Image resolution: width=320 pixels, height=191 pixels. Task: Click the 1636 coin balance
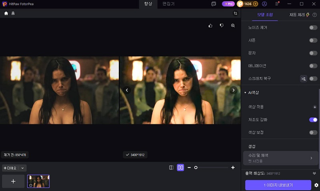[248, 4]
